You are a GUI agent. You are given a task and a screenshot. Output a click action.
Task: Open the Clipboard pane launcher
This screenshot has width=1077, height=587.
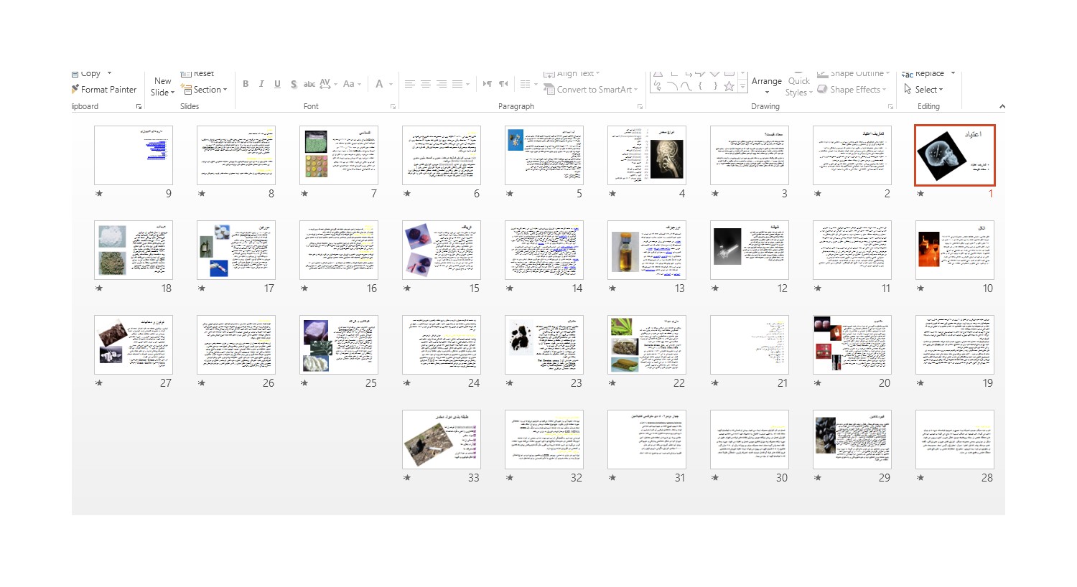click(x=139, y=106)
